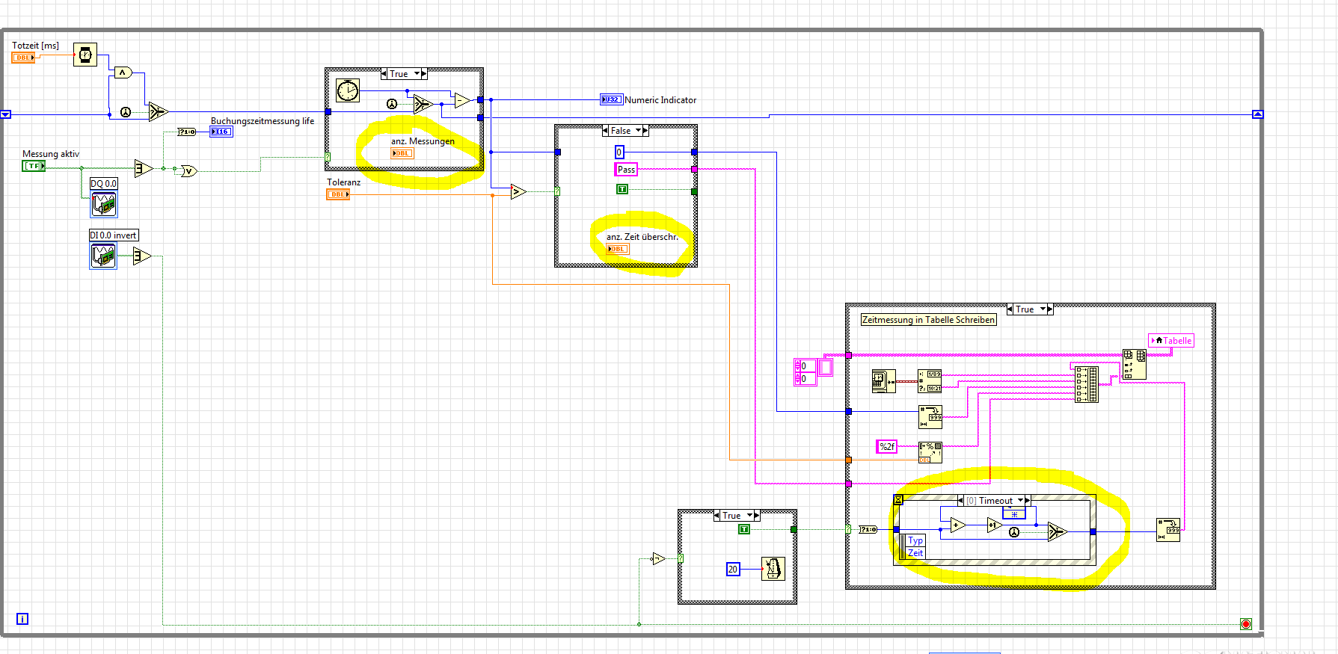The width and height of the screenshot is (1338, 654).
Task: Click the Format Into String node beside %2f
Action: point(930,453)
